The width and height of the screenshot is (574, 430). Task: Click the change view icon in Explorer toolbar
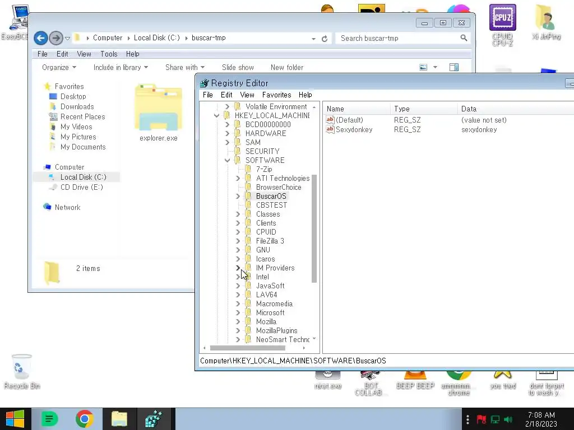pos(423,67)
